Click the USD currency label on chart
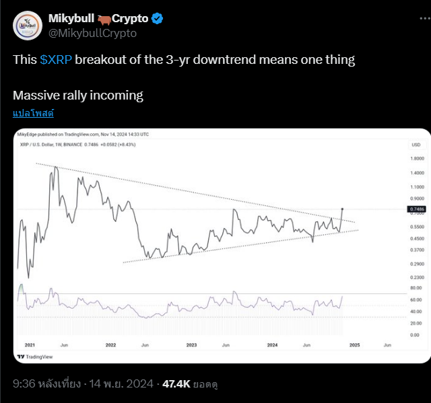 pyautogui.click(x=416, y=145)
